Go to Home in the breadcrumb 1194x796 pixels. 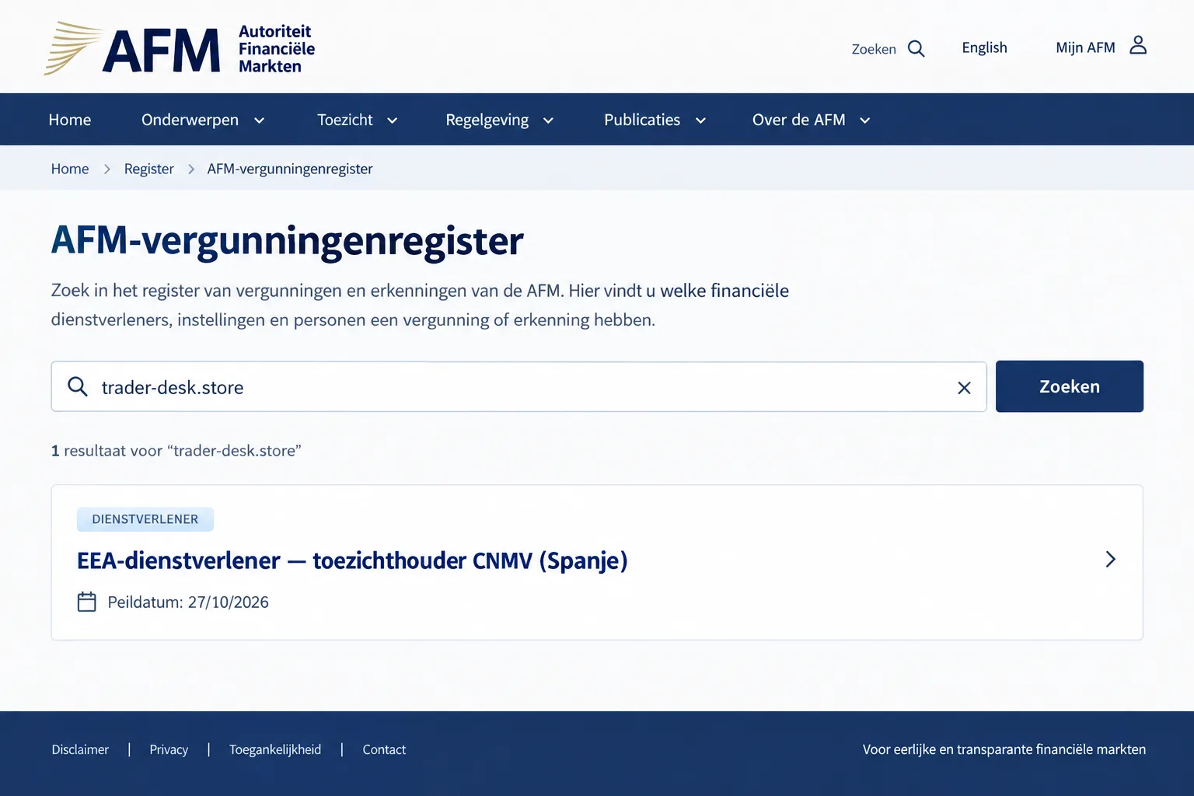click(x=70, y=169)
